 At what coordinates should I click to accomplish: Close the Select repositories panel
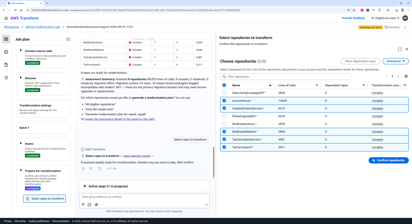point(407,49)
